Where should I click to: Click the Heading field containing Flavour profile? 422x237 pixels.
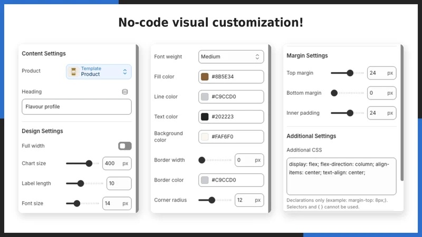[x=76, y=107]
